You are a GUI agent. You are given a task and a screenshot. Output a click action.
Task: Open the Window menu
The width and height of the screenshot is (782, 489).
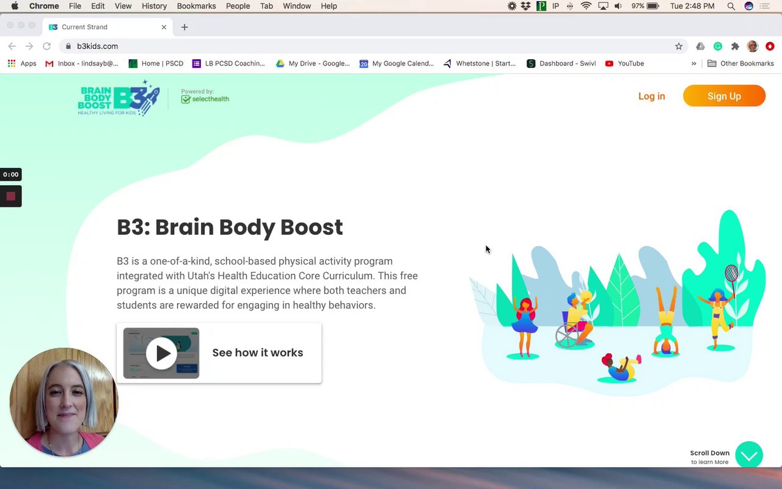pyautogui.click(x=297, y=6)
